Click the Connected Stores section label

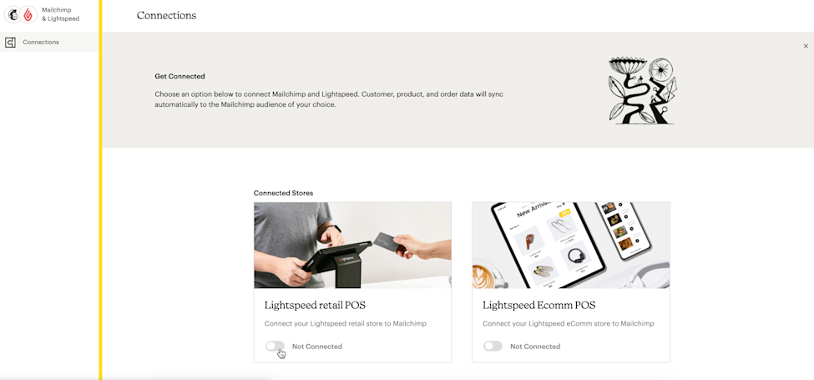click(x=284, y=193)
